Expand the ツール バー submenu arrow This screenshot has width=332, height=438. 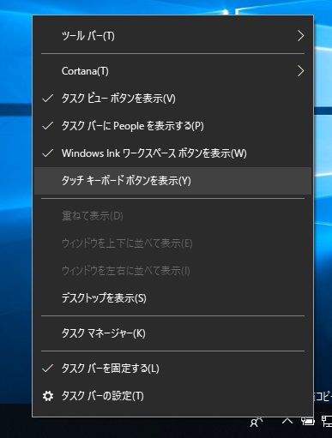coord(300,36)
